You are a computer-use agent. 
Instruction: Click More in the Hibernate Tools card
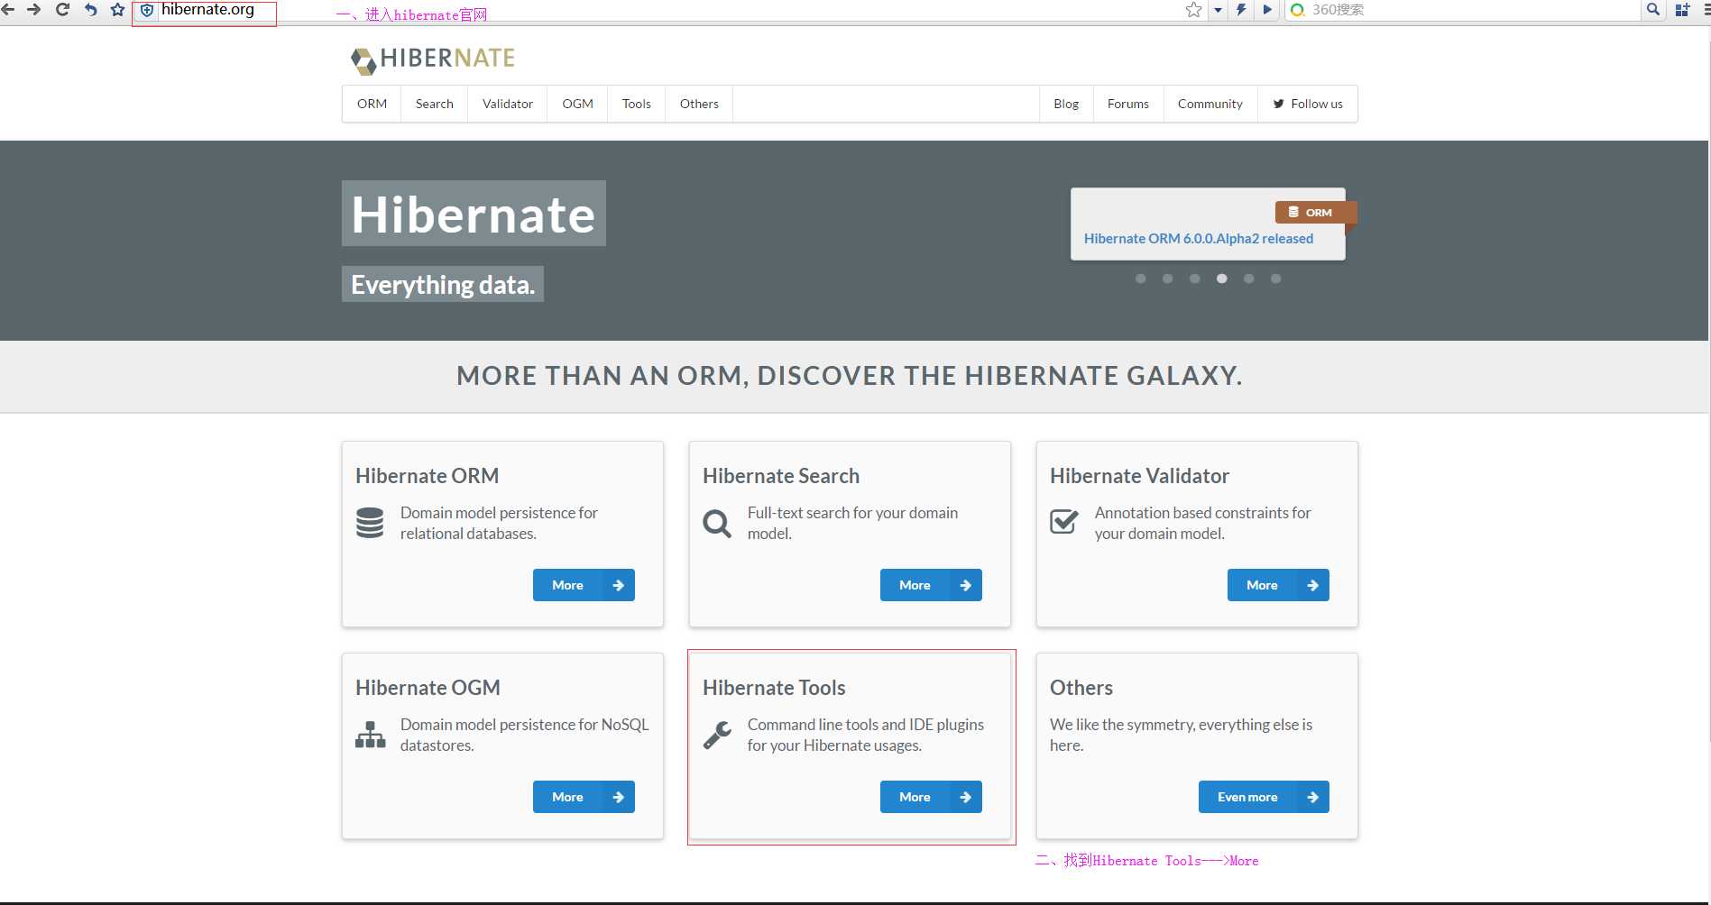point(931,797)
